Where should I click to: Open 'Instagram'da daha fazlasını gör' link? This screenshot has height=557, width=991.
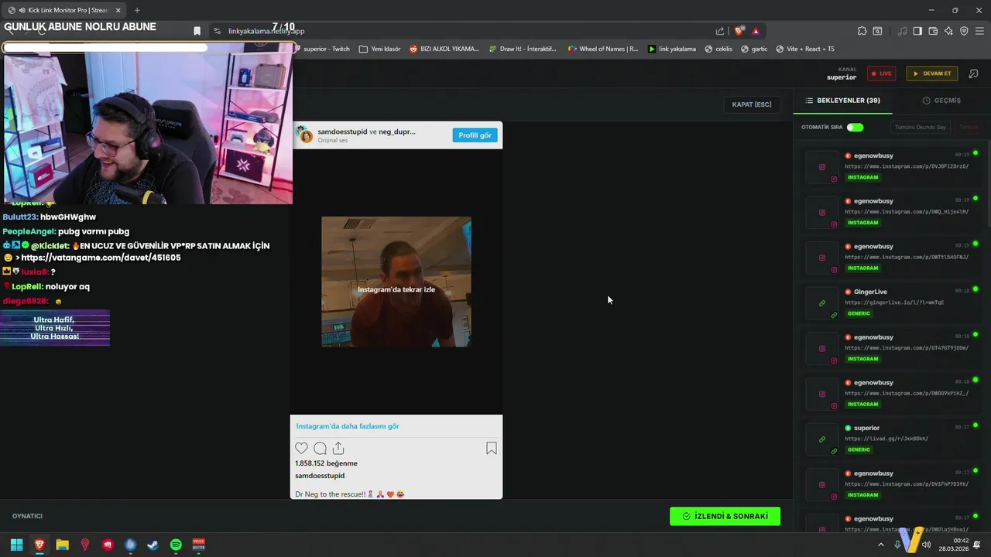[x=348, y=426]
